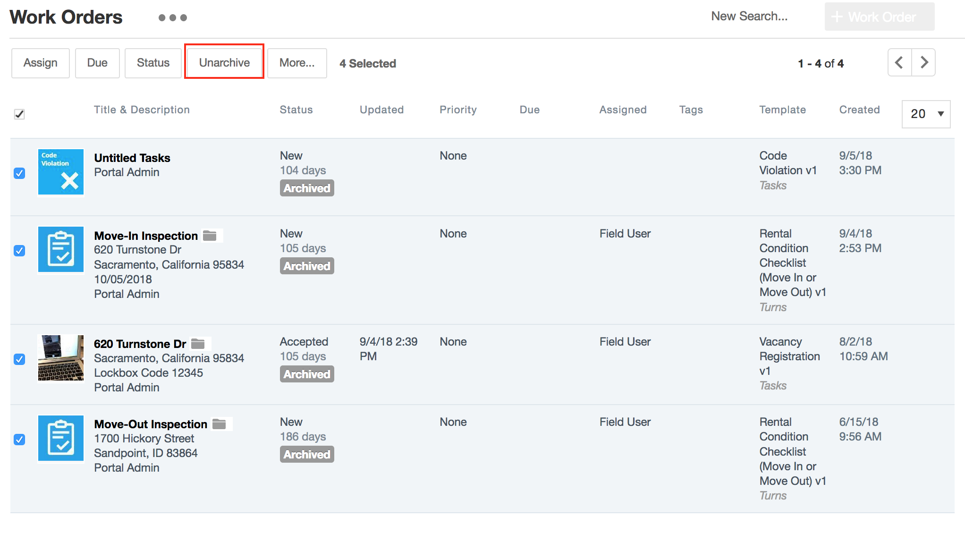Open the folder icon beside Move-In Inspection
This screenshot has width=965, height=542.
(210, 235)
